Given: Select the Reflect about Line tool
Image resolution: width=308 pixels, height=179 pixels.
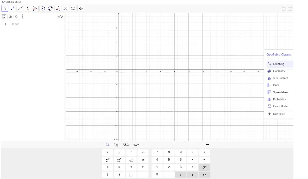Looking at the screenshot, I should pyautogui.click(x=65, y=8).
